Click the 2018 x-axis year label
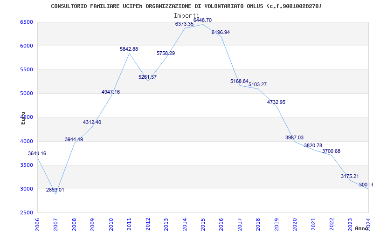Image resolution: width=373 pixels, height=233 pixels. (x=258, y=224)
